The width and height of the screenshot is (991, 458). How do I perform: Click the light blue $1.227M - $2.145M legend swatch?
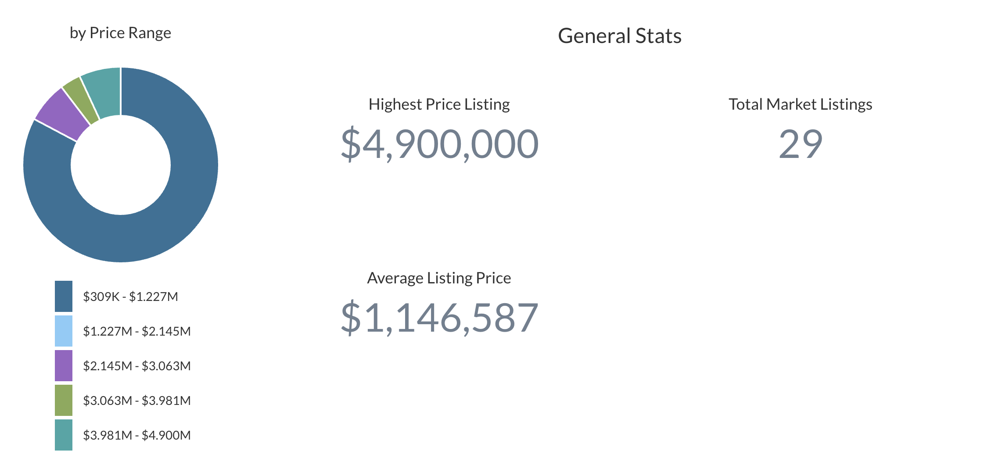[64, 331]
